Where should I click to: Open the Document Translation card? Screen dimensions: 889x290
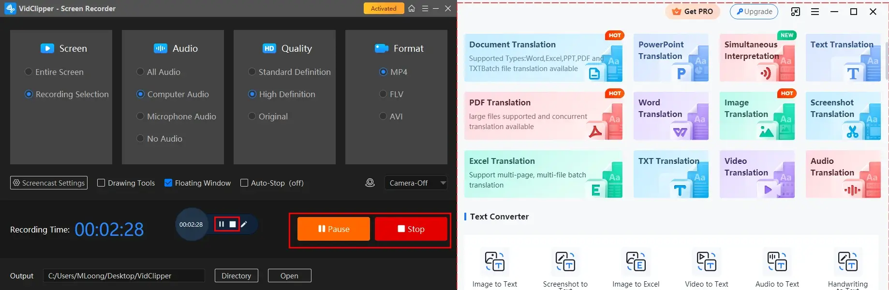(x=543, y=58)
